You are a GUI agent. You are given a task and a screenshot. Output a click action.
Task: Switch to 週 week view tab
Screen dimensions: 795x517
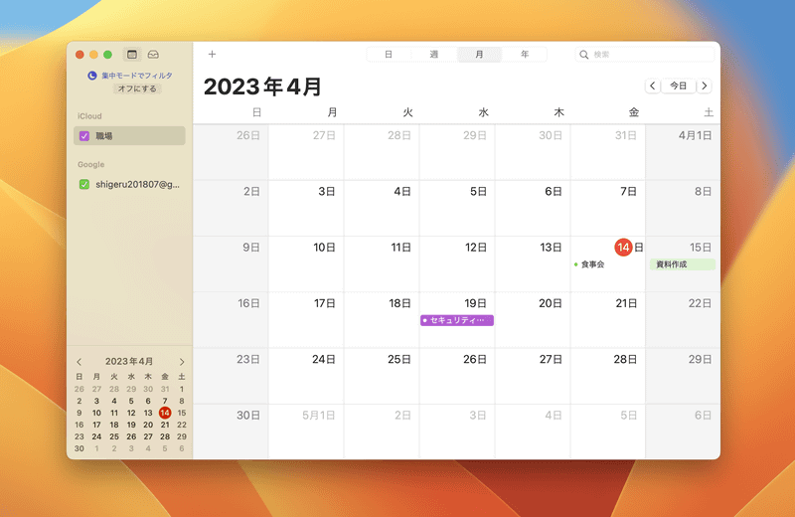[434, 55]
